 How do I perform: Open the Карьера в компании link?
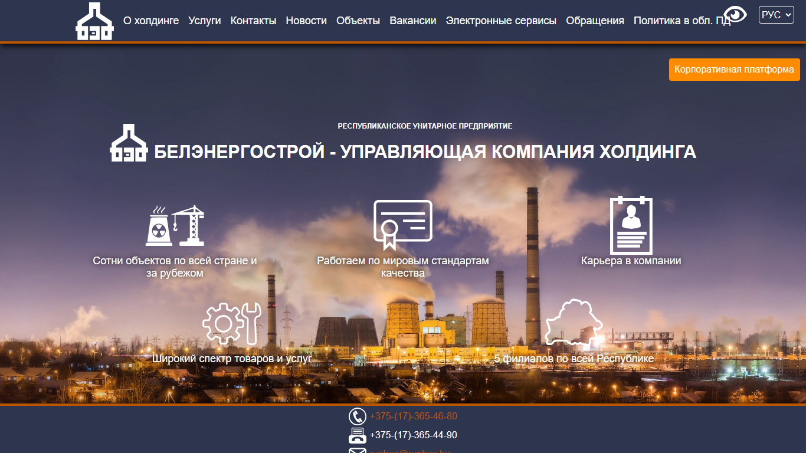pos(631,261)
